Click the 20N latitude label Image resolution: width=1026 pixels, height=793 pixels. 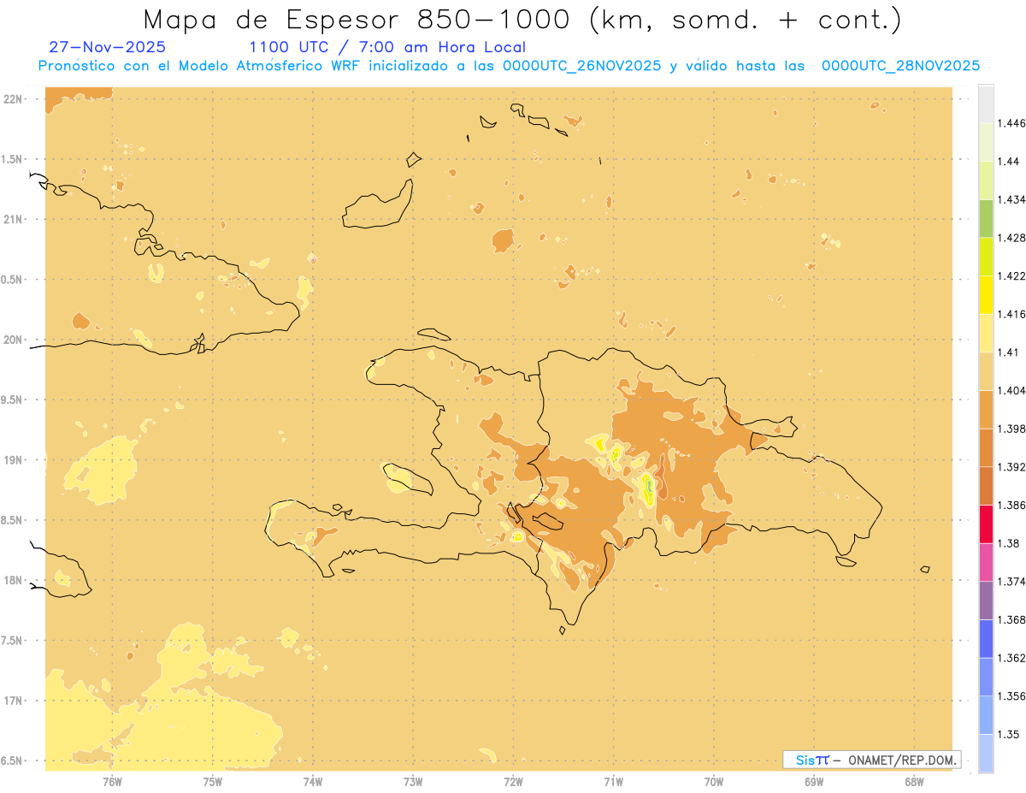(15, 340)
